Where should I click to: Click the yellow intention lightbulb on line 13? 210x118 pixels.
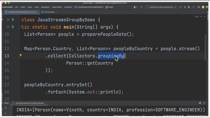click(x=21, y=55)
